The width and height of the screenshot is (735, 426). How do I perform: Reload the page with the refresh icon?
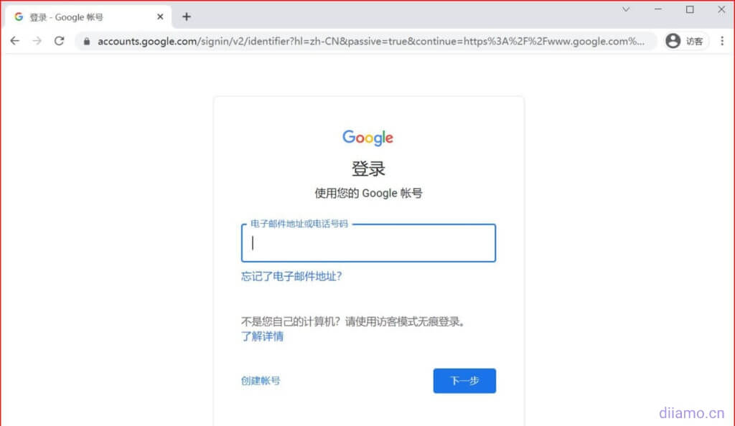coord(59,41)
